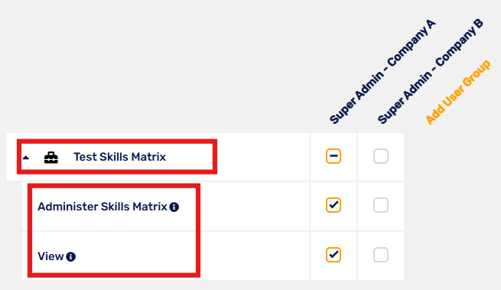501x290 pixels.
Task: Enable Test Skills Matrix checkbox for Company B
Action: [x=381, y=156]
